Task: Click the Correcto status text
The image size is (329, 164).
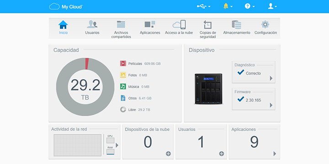Action: pos(253,73)
